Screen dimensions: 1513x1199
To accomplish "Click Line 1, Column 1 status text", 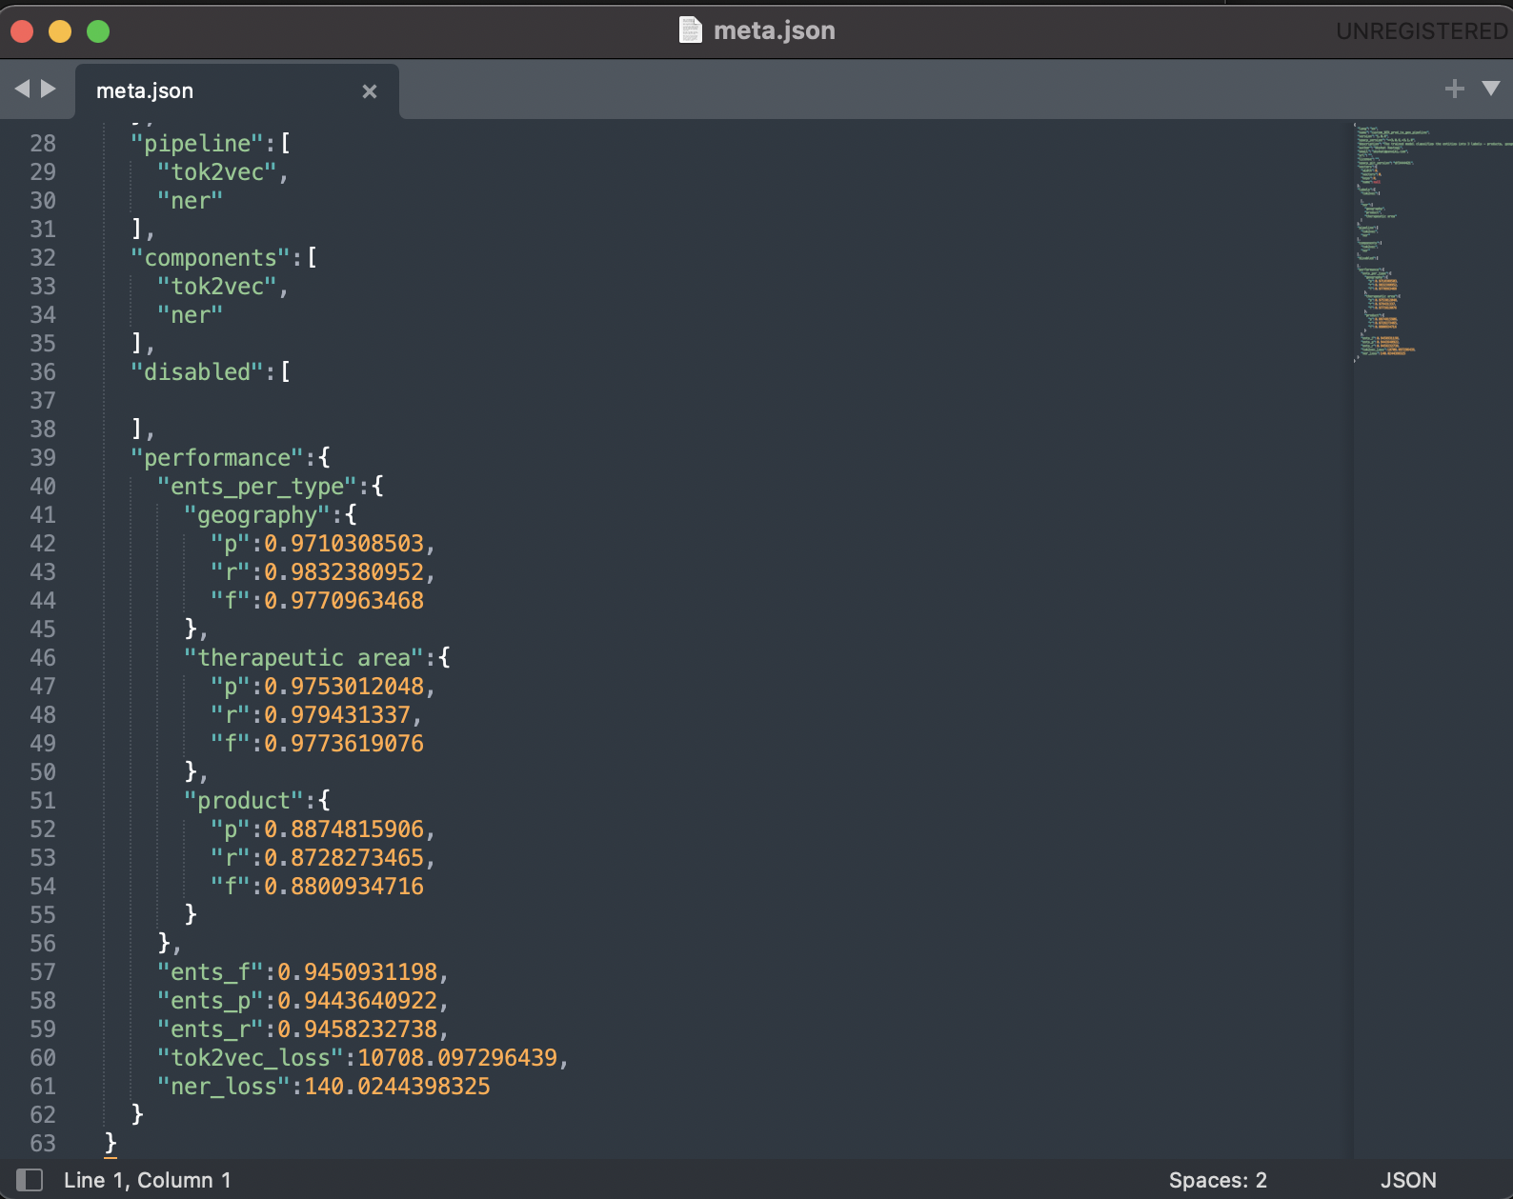I will [x=148, y=1180].
